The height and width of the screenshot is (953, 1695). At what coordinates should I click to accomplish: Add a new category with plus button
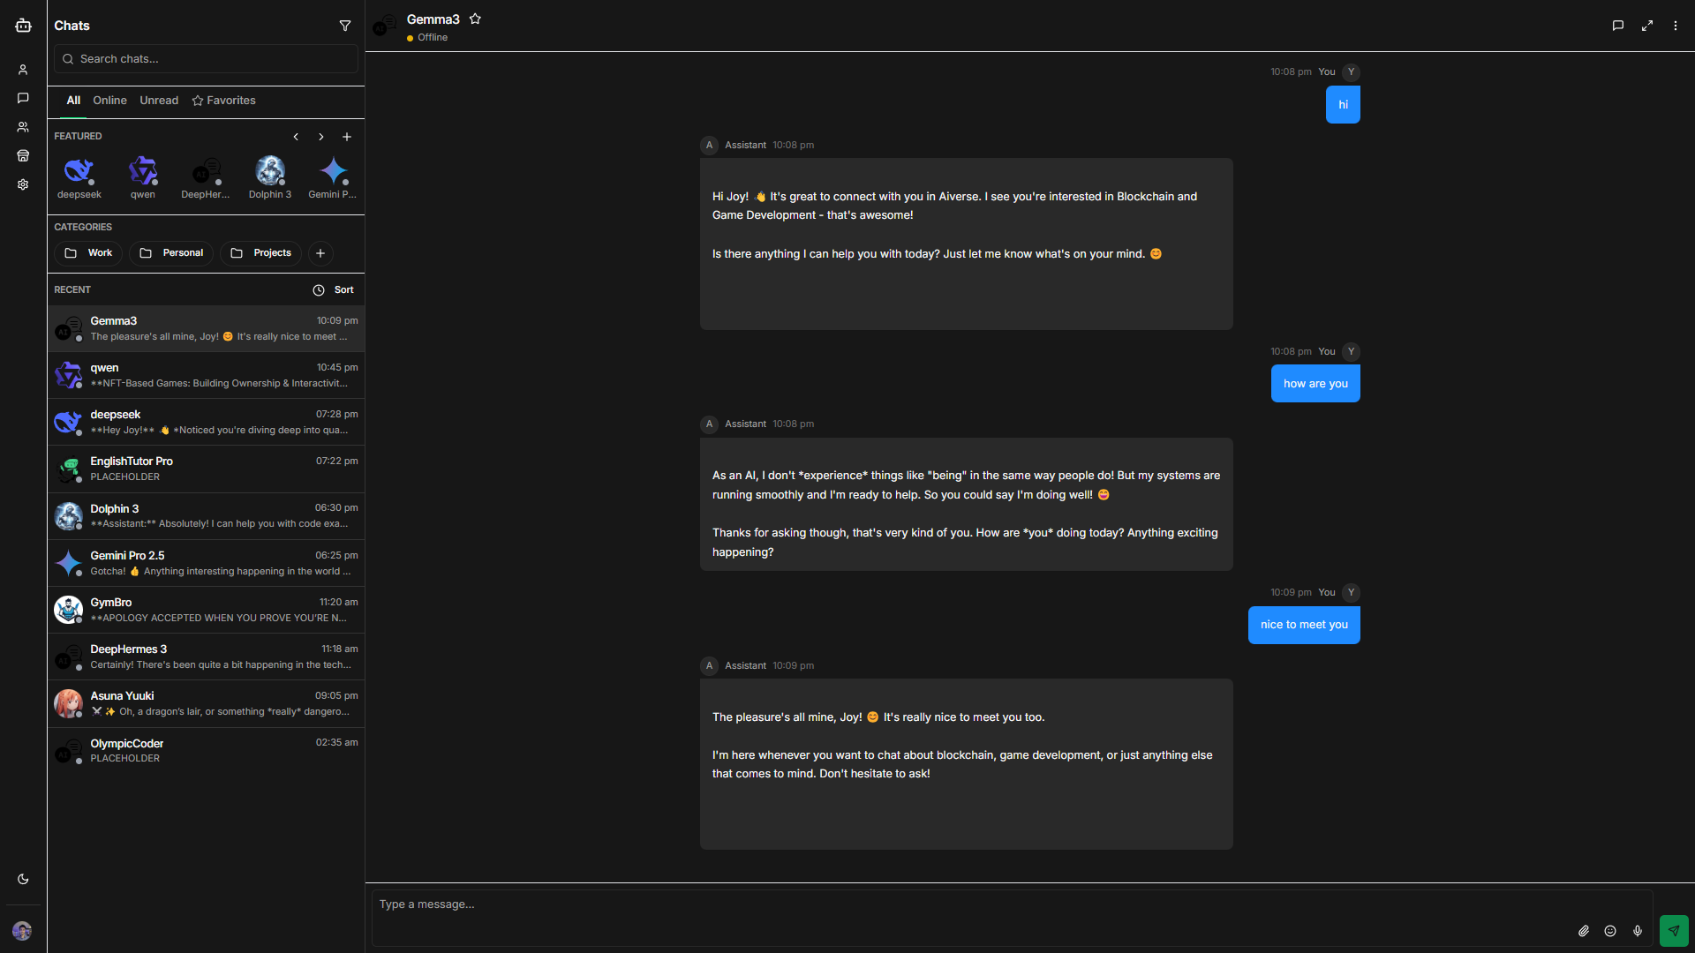[x=320, y=253]
